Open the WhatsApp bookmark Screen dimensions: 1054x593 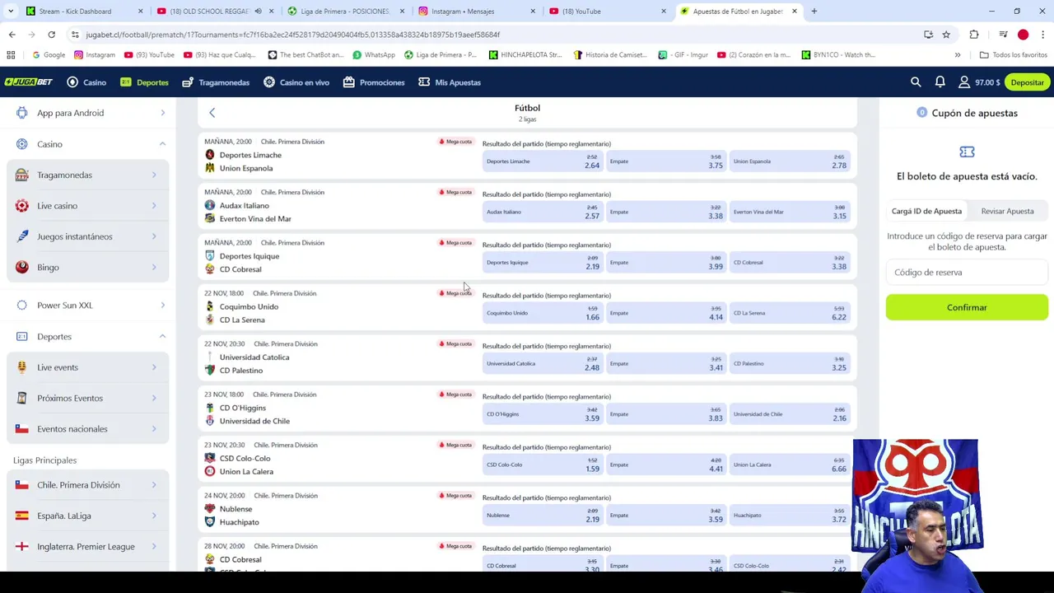373,55
